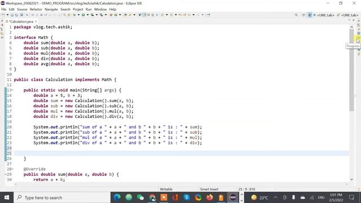Viewport: 361px width, 203px height.
Task: Click the Search magnifier icon at top right
Action: coord(296,15)
